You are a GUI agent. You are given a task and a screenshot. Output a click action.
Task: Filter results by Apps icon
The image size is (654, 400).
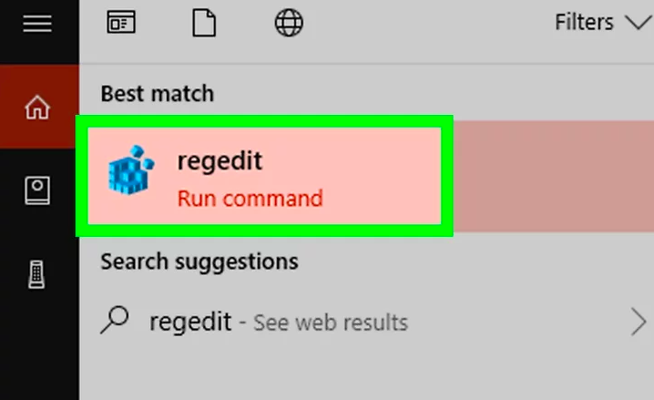coord(121,22)
